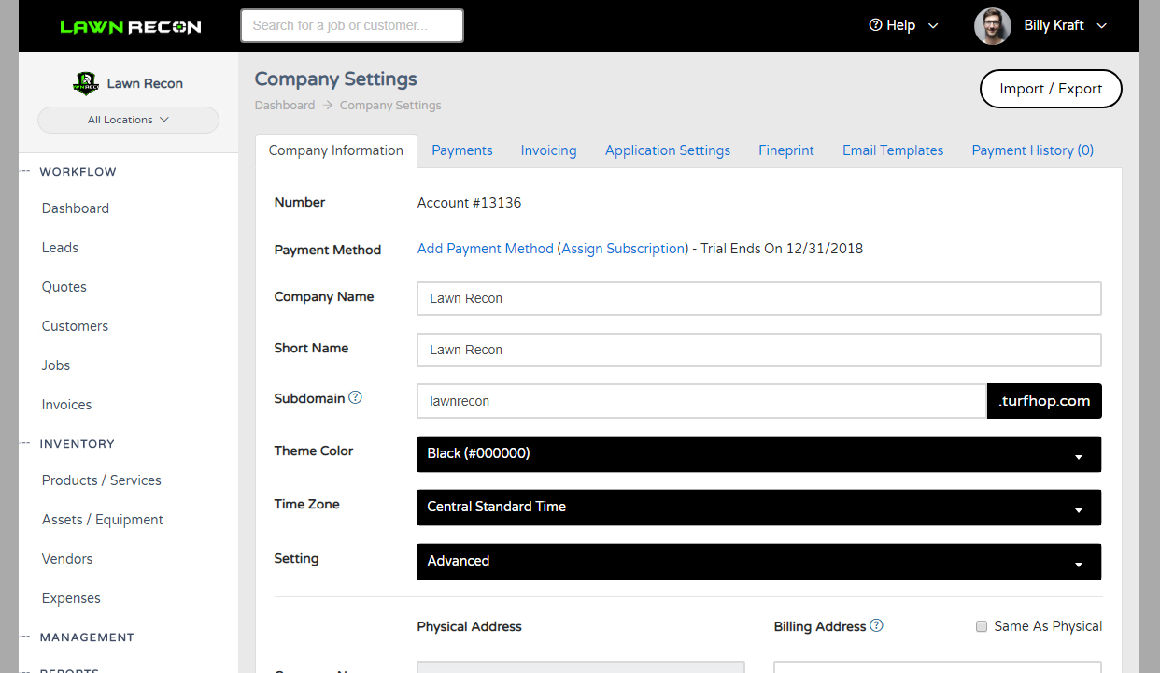Open the black Theme Color selector
Viewport: 1160px width, 673px height.
758,454
